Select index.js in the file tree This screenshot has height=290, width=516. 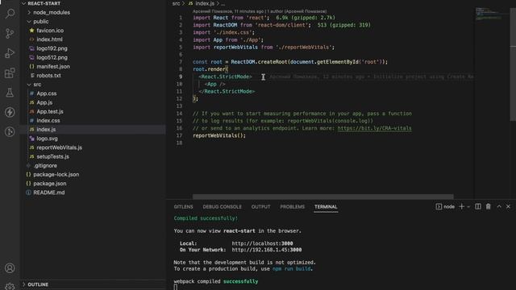46,130
